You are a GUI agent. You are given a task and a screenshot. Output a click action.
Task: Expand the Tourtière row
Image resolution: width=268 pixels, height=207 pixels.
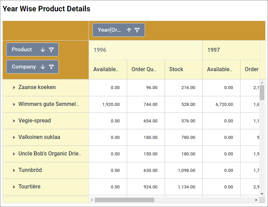(x=14, y=187)
